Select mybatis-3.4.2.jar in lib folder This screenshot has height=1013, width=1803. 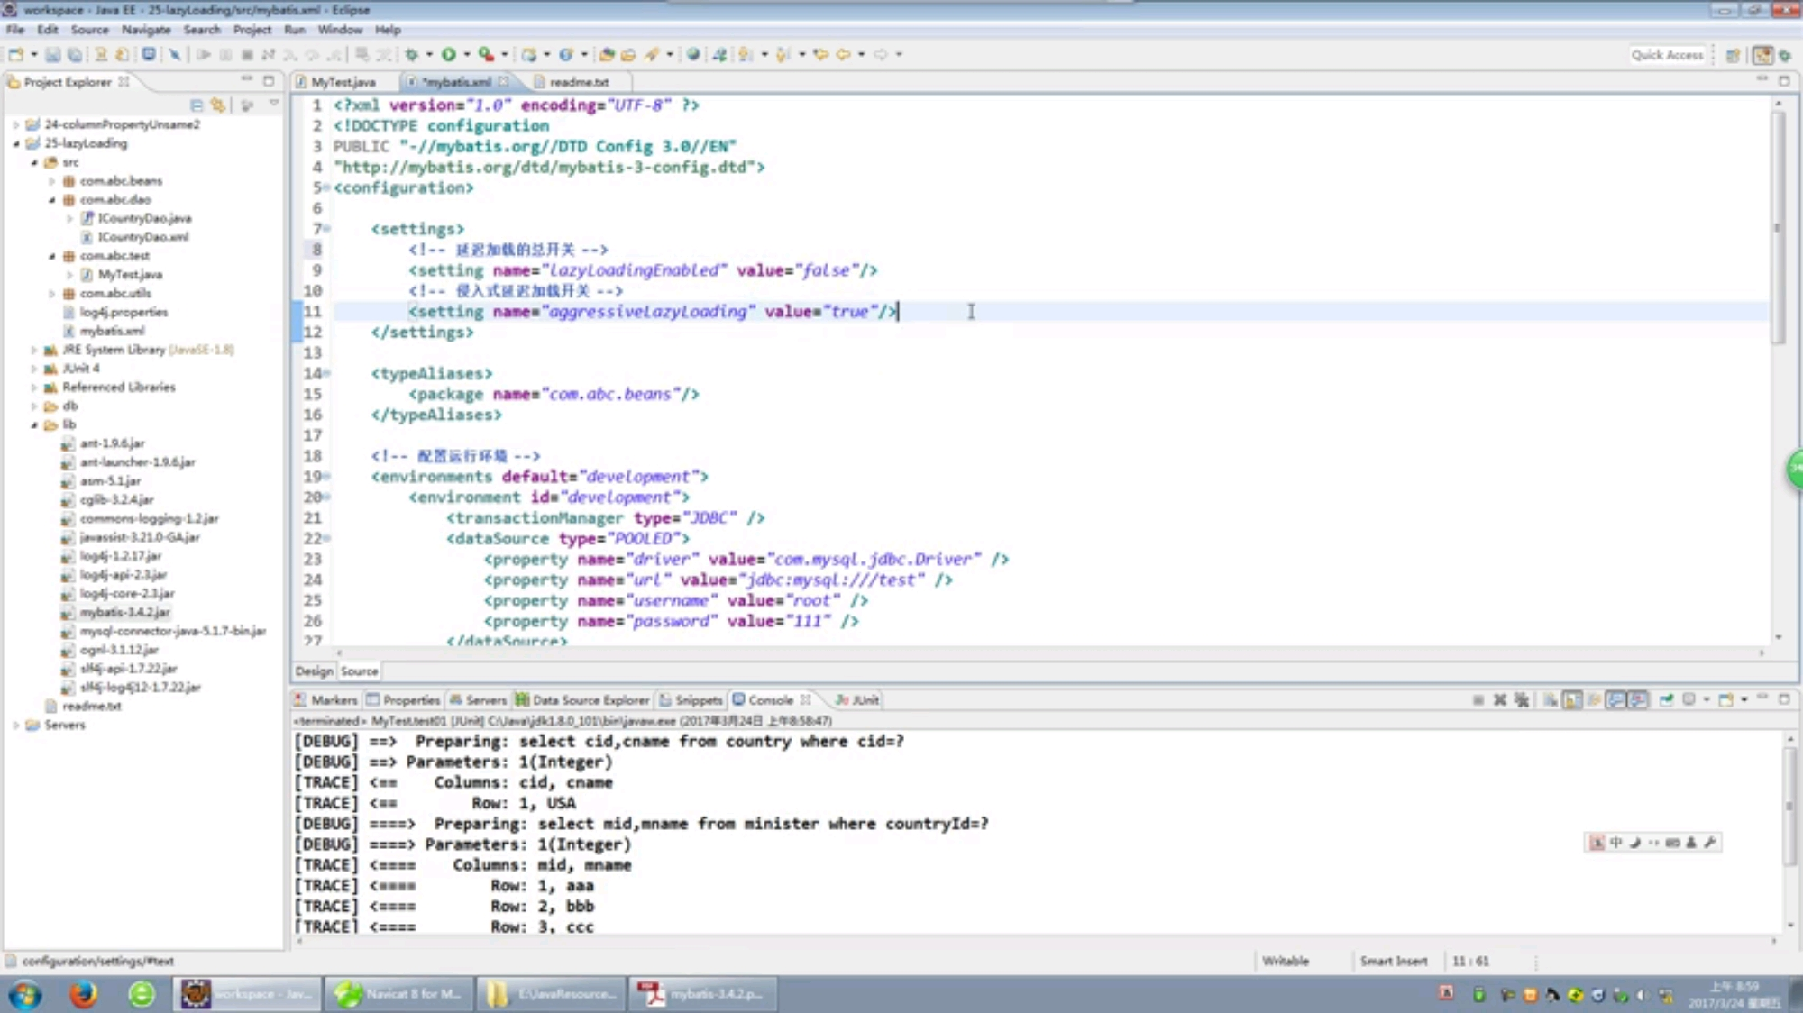[124, 613]
